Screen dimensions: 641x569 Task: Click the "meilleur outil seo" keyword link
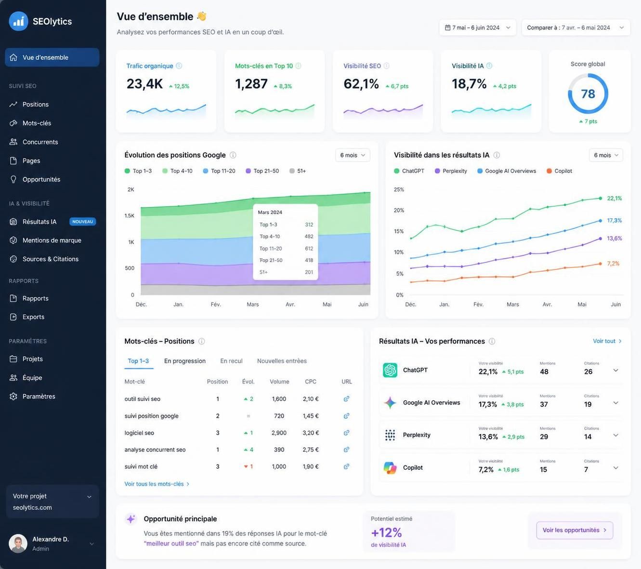coord(171,543)
